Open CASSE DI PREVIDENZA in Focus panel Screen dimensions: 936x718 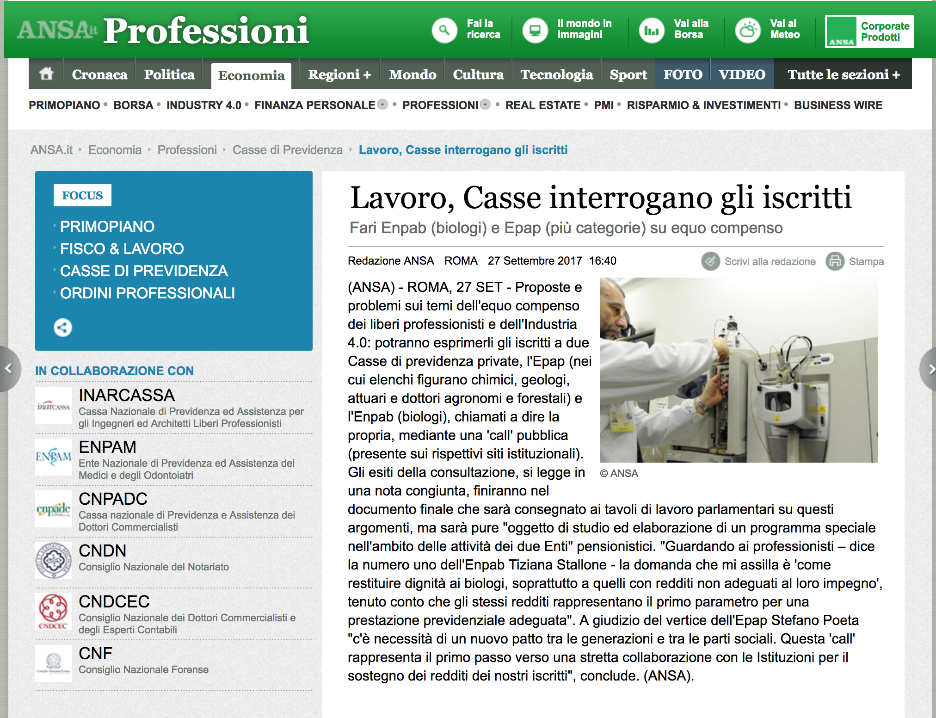144,271
